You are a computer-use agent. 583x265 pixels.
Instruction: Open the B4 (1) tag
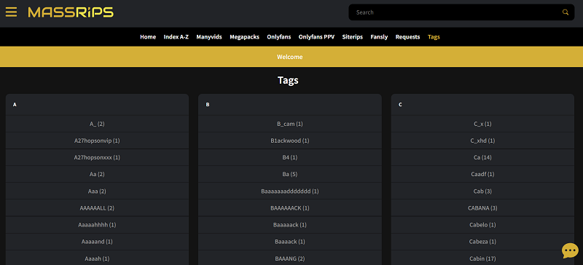click(x=289, y=157)
